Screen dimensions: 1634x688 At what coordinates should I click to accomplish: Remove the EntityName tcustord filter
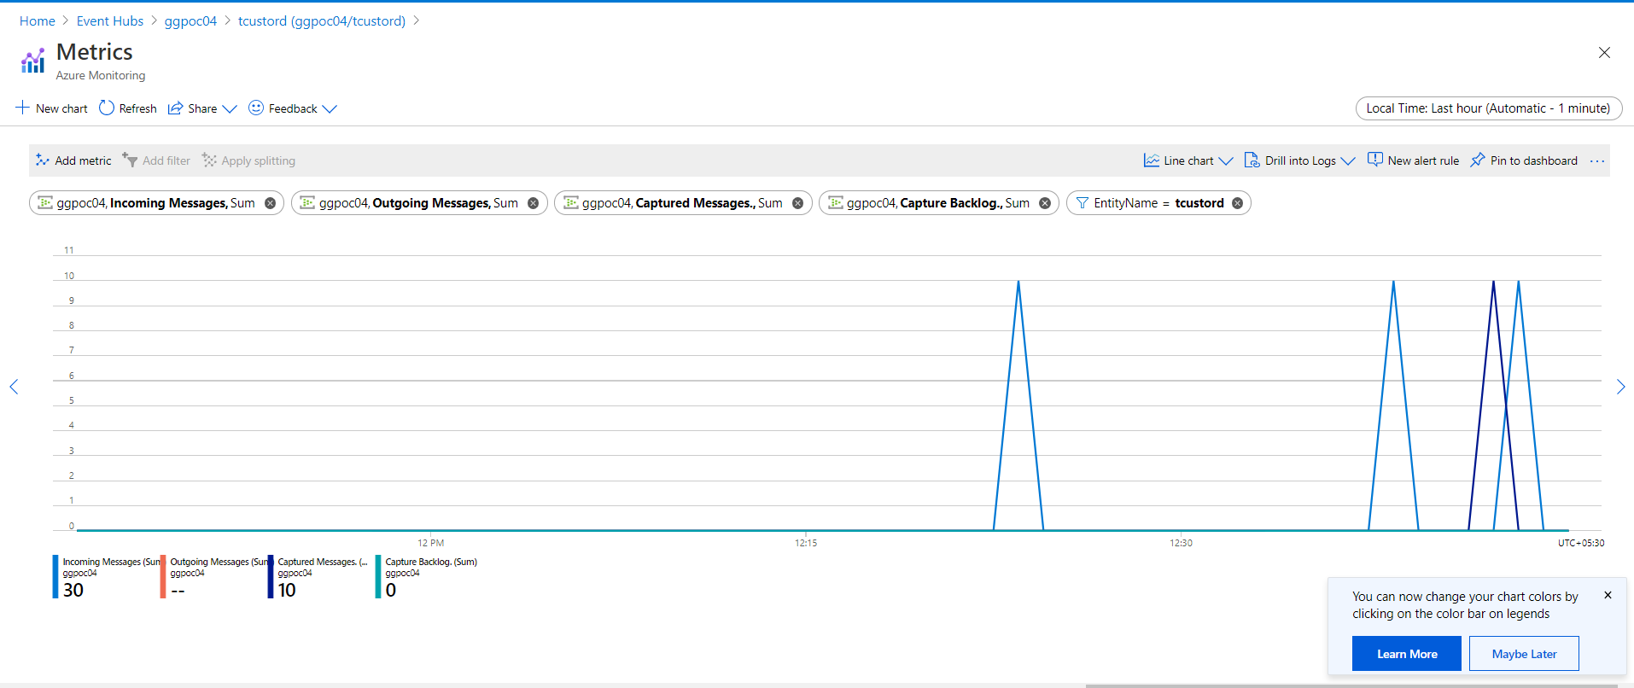click(x=1237, y=203)
